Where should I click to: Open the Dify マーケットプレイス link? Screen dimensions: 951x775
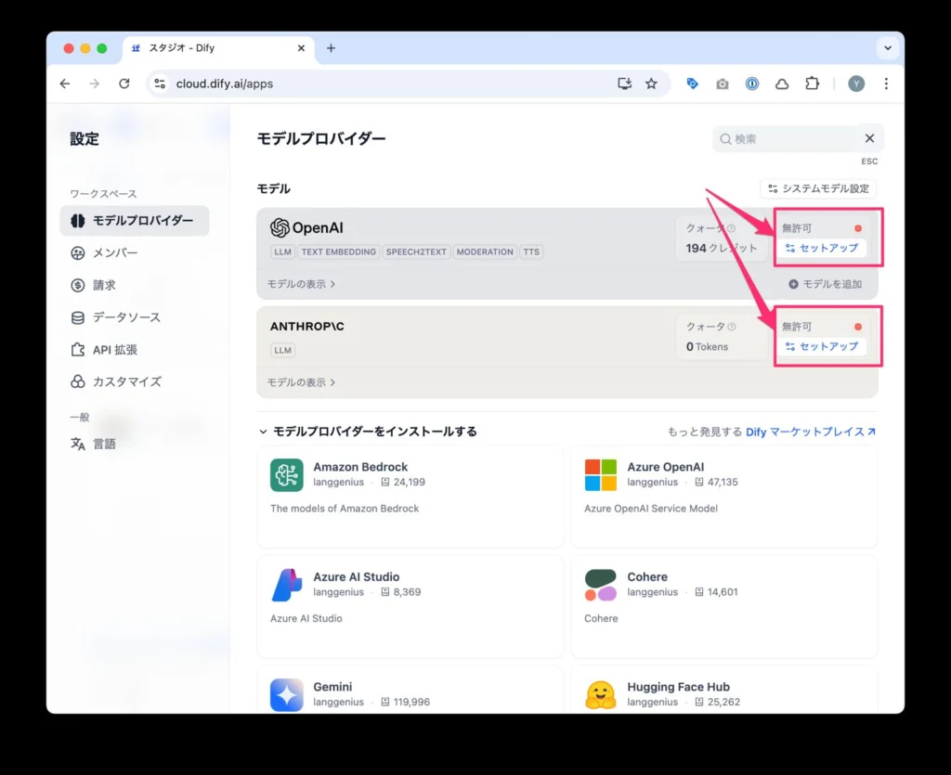[x=808, y=431]
